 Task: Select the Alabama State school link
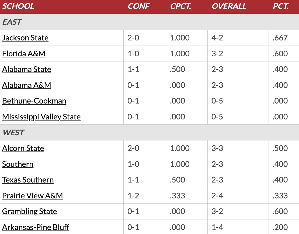26,69
